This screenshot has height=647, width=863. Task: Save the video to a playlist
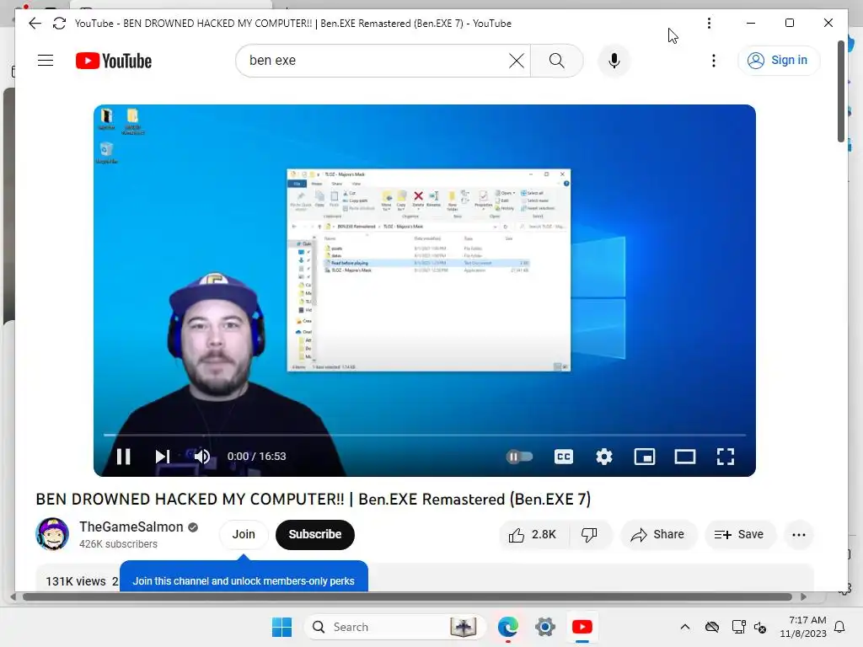[739, 535]
